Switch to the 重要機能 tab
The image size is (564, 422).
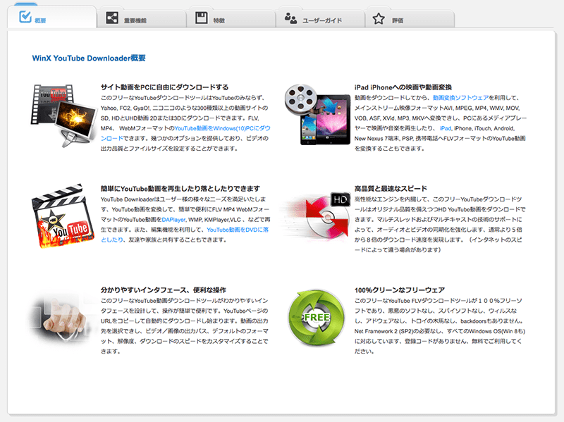[142, 18]
